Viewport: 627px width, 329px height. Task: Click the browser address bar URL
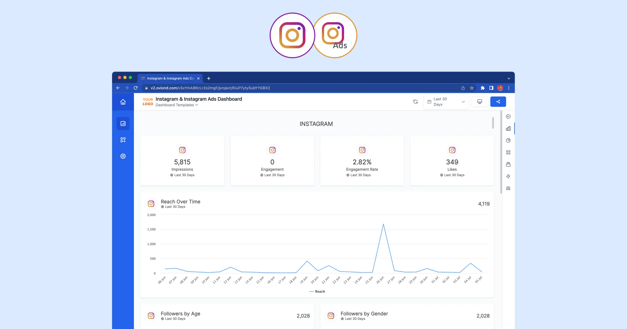tap(210, 88)
